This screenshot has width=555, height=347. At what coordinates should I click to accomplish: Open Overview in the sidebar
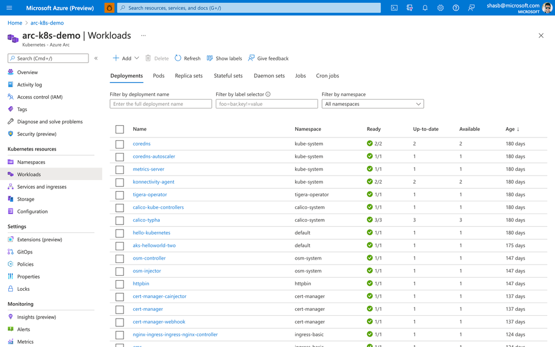point(28,72)
